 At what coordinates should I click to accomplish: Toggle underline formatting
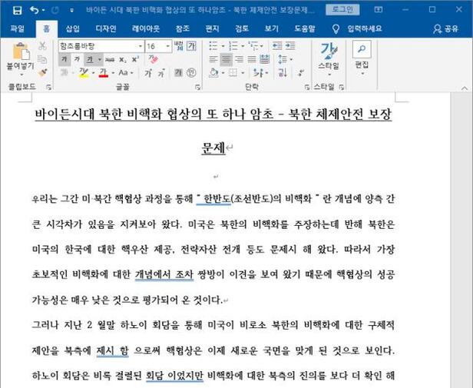(90, 59)
